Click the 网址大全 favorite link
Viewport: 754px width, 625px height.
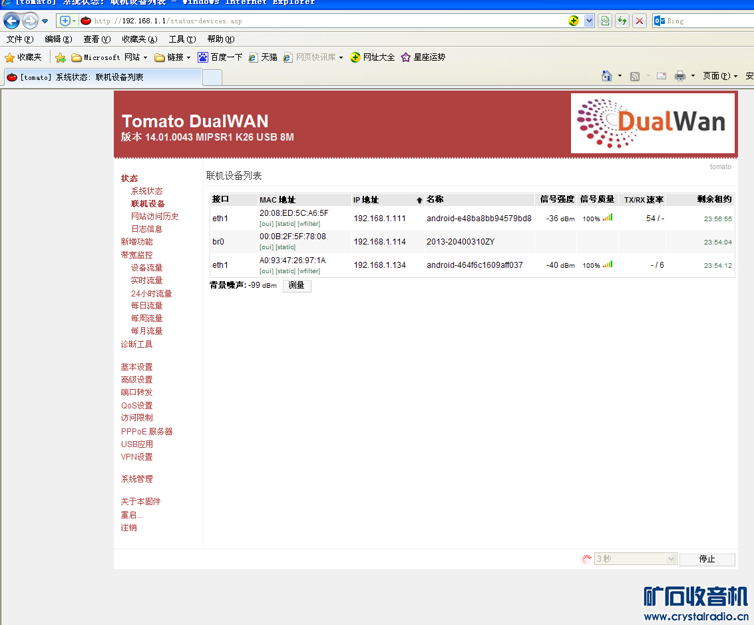(373, 57)
